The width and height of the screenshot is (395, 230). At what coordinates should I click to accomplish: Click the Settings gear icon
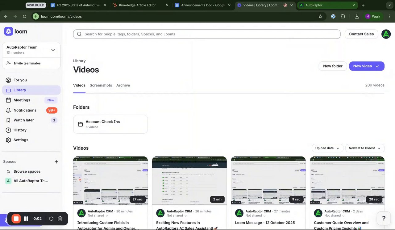[x=8, y=140]
